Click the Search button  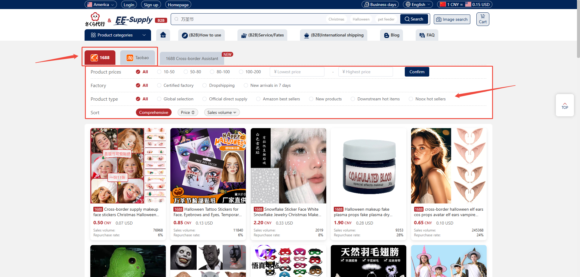tap(414, 19)
